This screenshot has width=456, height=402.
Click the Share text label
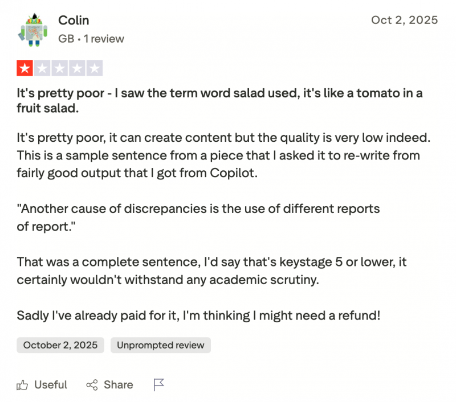[x=119, y=385]
